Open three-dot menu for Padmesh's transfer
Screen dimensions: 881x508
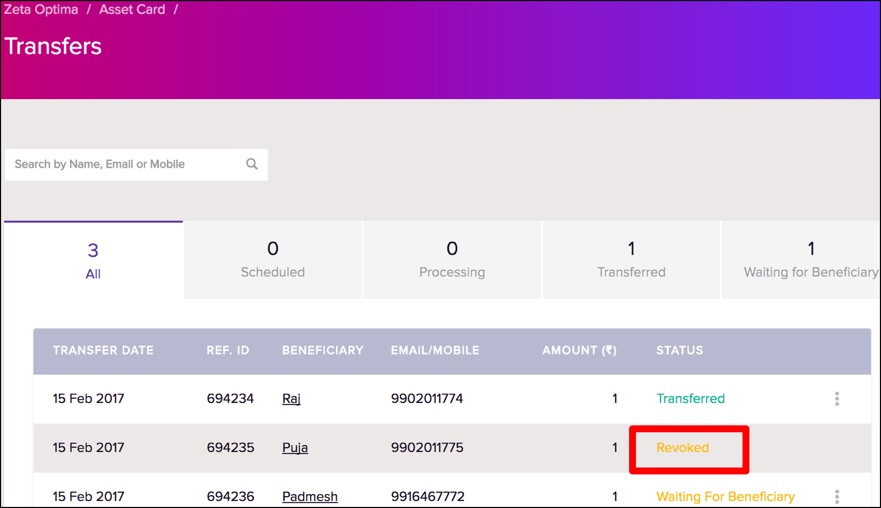pyautogui.click(x=837, y=497)
